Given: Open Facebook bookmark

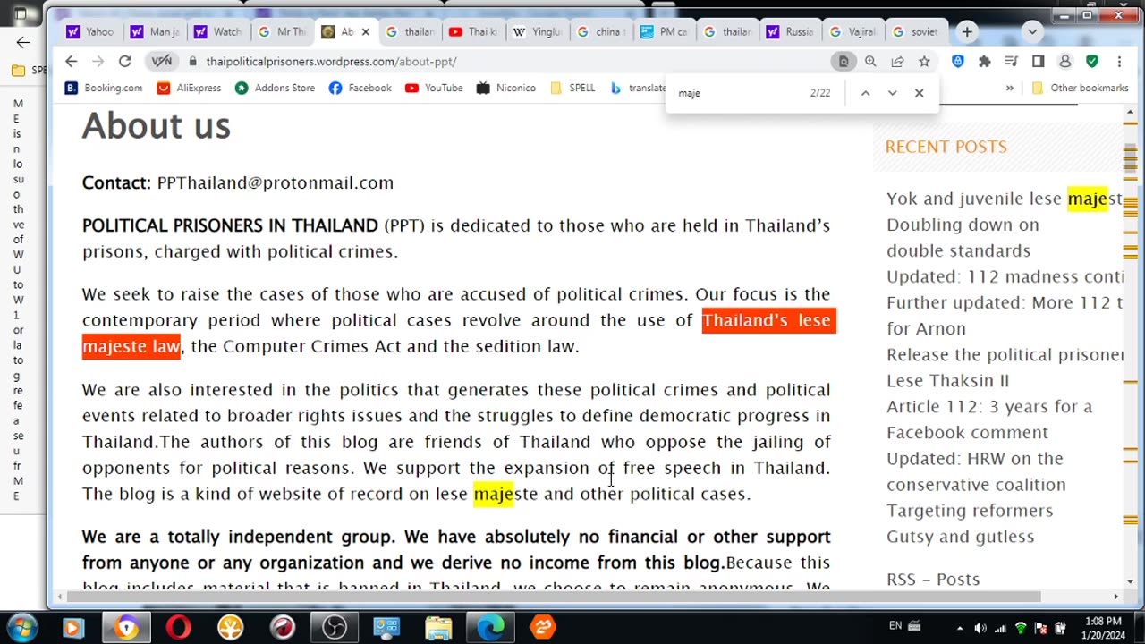Looking at the screenshot, I should pyautogui.click(x=360, y=88).
